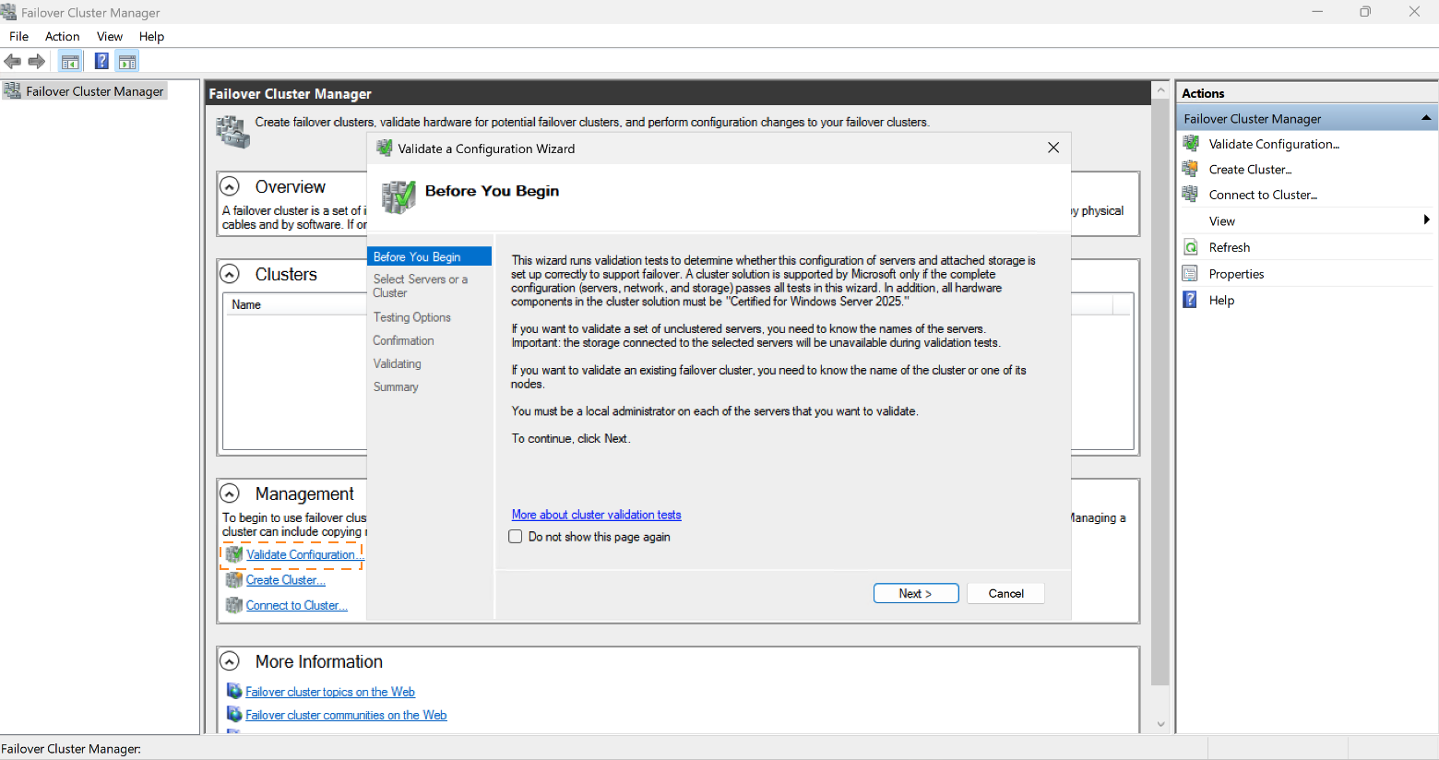The image size is (1439, 760).
Task: Open the Action menu
Action: tap(62, 37)
